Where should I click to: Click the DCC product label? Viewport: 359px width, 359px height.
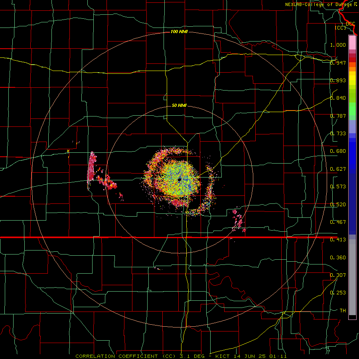350,24
